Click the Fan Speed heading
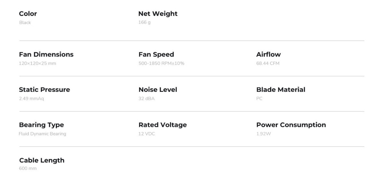This screenshot has height=182, width=385. click(x=156, y=55)
